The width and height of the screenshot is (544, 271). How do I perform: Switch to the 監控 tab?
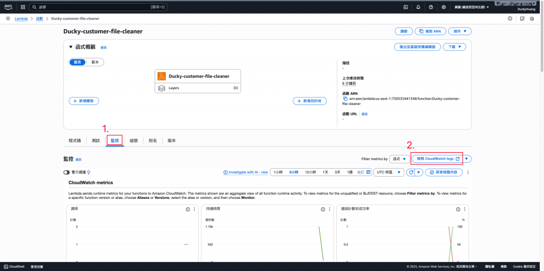(115, 141)
